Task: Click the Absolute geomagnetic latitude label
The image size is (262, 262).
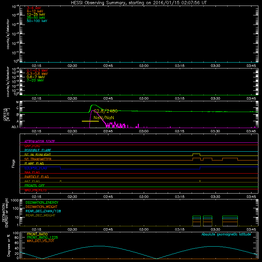Action: tap(226, 234)
